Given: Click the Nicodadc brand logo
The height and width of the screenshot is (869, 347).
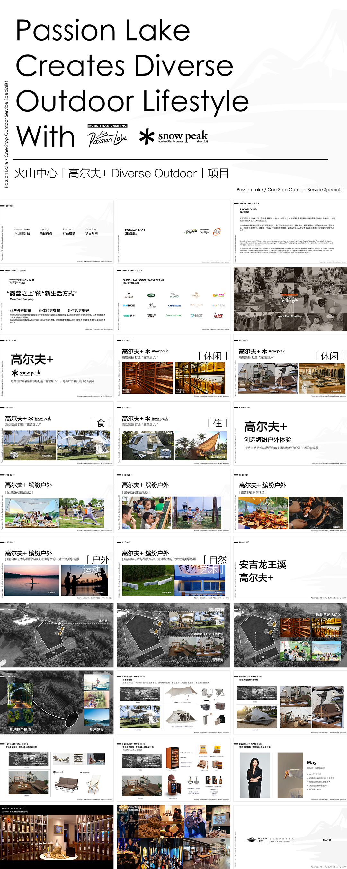Looking at the screenshot, I should pyautogui.click(x=151, y=315).
